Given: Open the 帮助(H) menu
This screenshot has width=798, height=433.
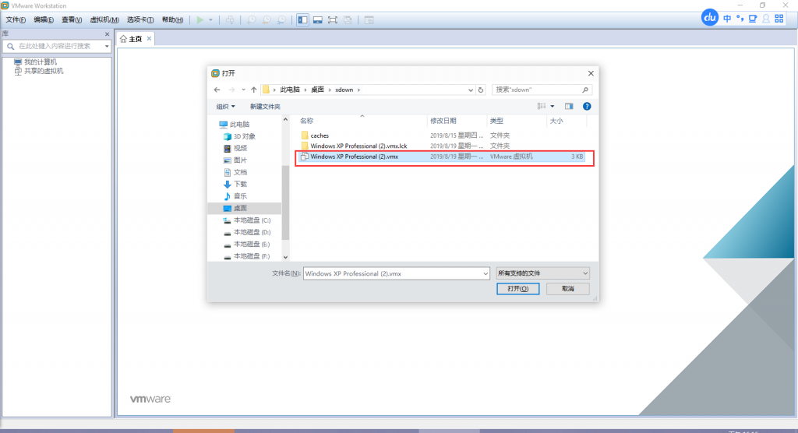Looking at the screenshot, I should (x=172, y=19).
